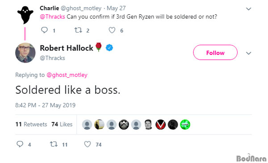
Task: Click the red V logo liker avatar
Action: [x=160, y=125]
